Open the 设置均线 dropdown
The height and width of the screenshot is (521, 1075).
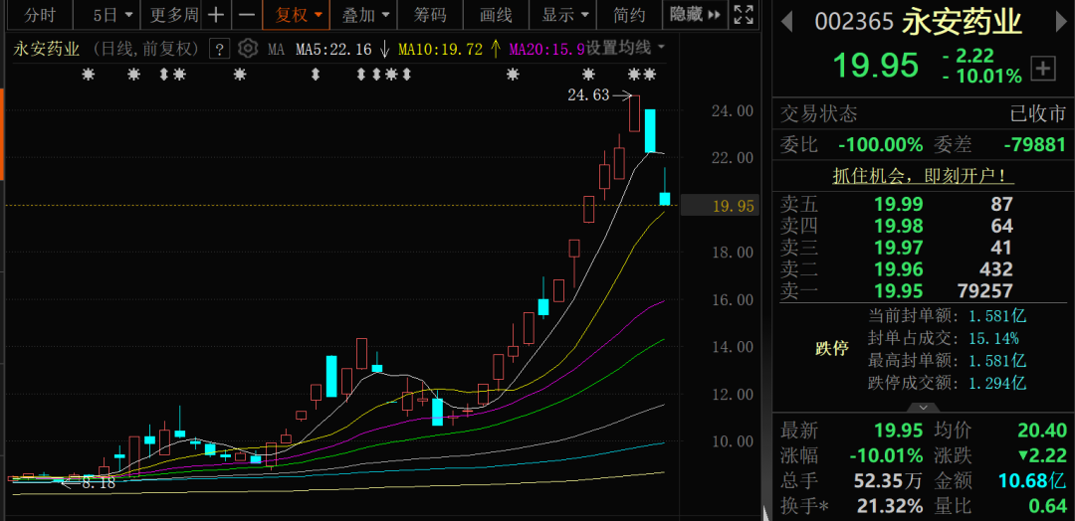click(x=625, y=48)
